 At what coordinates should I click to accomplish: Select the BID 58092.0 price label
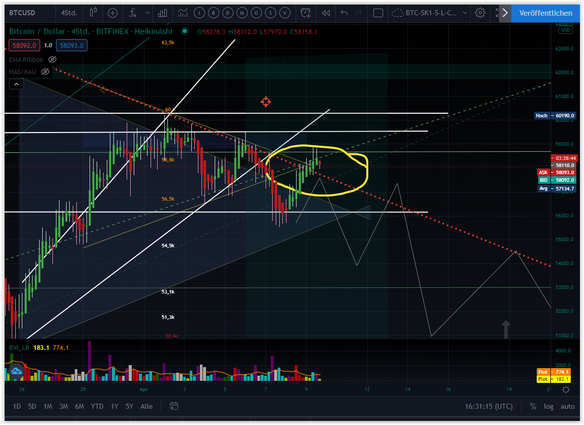(x=557, y=180)
